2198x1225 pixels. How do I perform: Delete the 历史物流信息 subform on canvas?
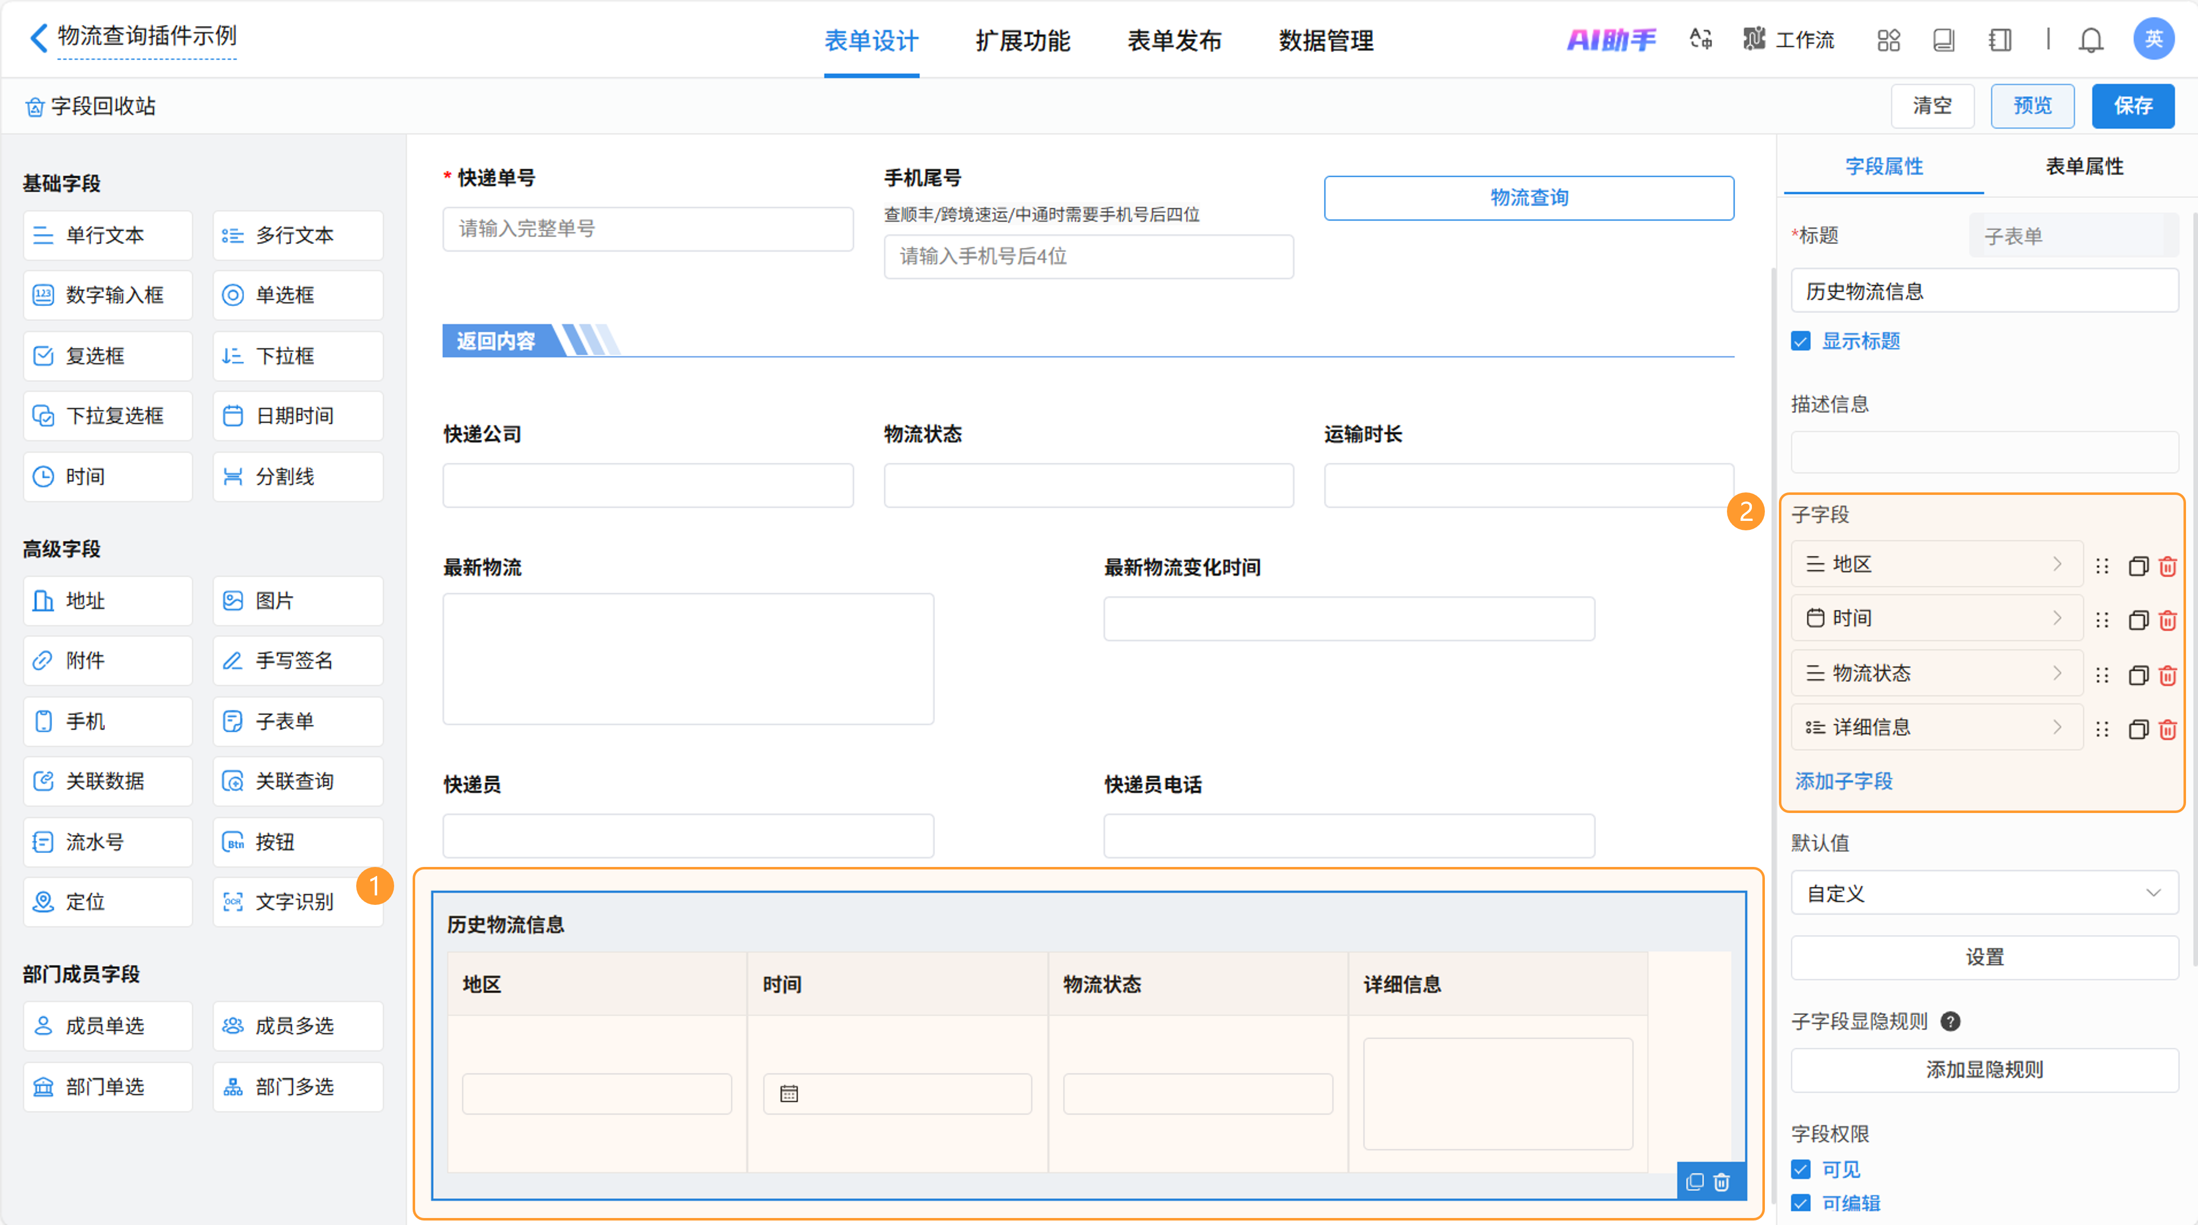pyautogui.click(x=1722, y=1182)
